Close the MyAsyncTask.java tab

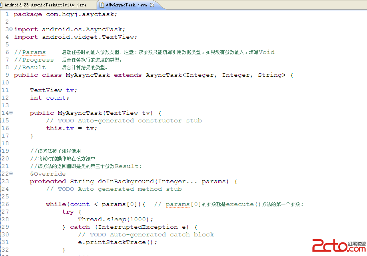coord(152,5)
